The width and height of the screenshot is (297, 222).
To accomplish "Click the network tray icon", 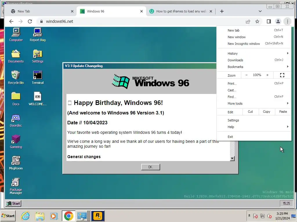I will (x=262, y=216).
